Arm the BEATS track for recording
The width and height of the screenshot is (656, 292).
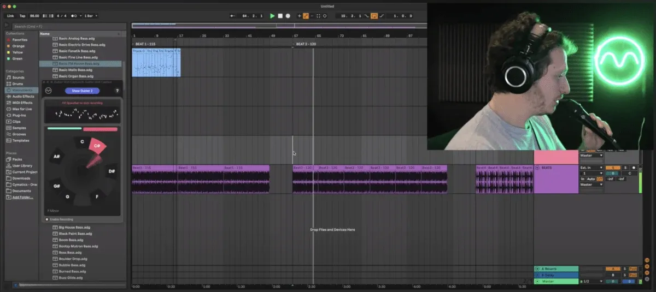tap(633, 168)
